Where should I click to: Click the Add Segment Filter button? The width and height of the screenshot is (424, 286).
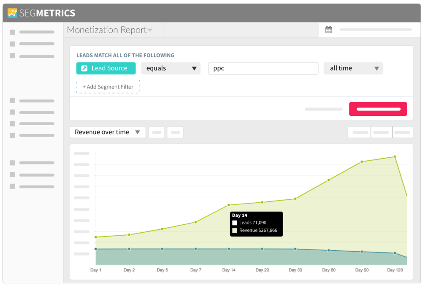click(x=108, y=86)
